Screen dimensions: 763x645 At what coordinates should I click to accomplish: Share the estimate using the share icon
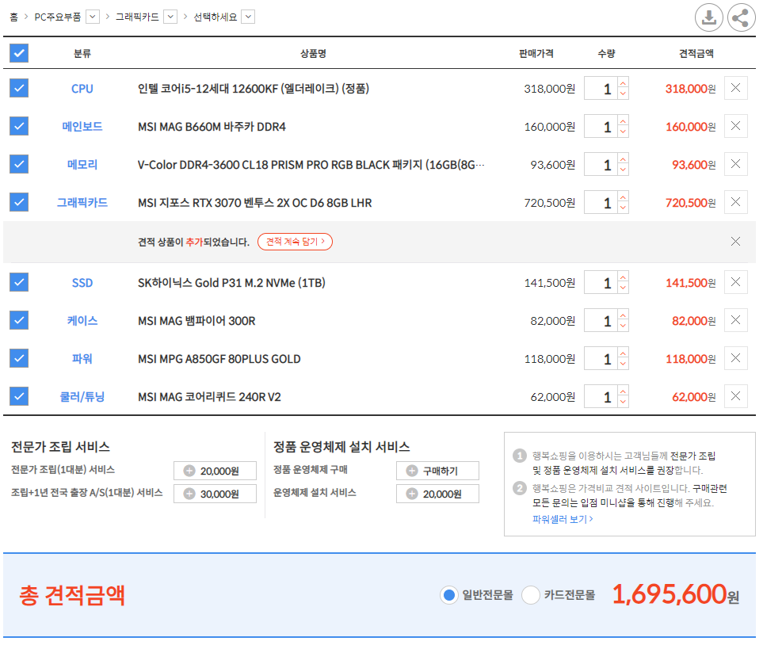click(x=741, y=17)
